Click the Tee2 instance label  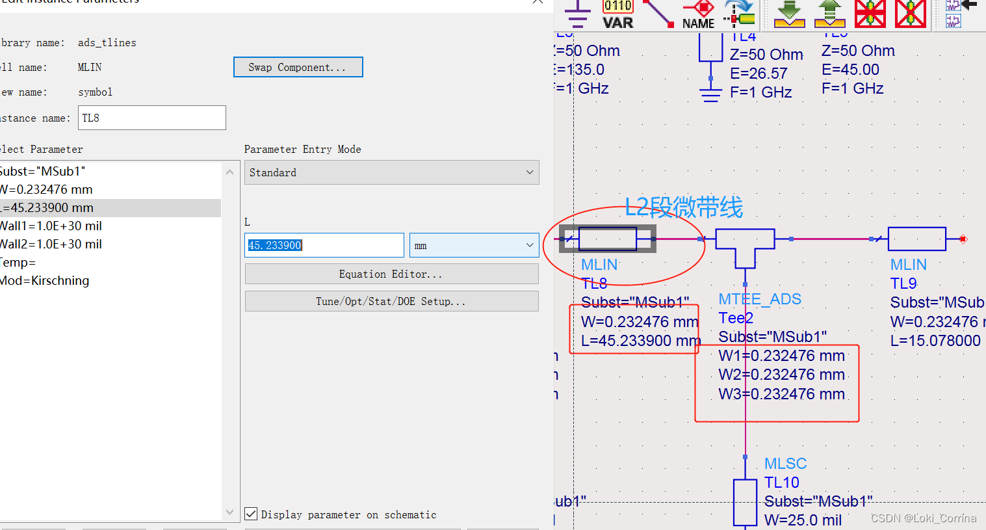tap(736, 318)
